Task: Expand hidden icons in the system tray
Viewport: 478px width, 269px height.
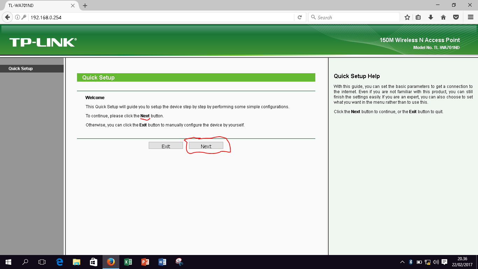Action: click(402, 262)
